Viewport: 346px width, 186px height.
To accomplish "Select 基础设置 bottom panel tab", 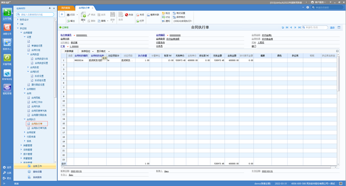I will (35, 172).
